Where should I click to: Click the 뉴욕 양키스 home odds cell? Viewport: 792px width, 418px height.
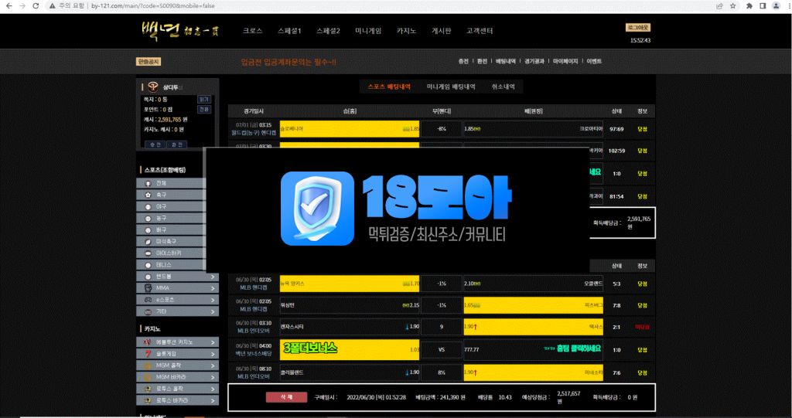[x=350, y=284]
